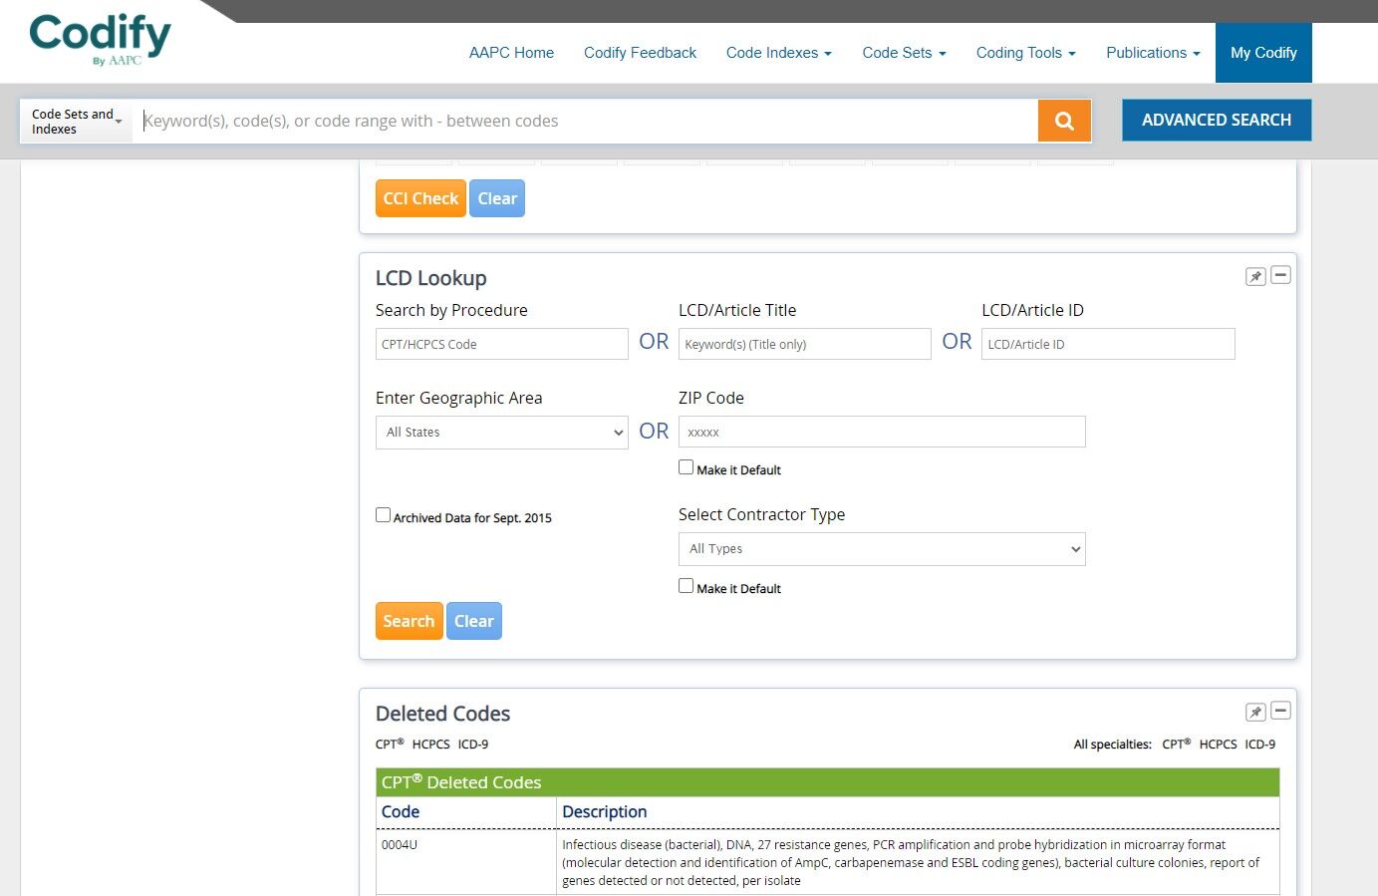Image resolution: width=1378 pixels, height=896 pixels.
Task: Pin the Deleted Codes panel
Action: pos(1254,711)
